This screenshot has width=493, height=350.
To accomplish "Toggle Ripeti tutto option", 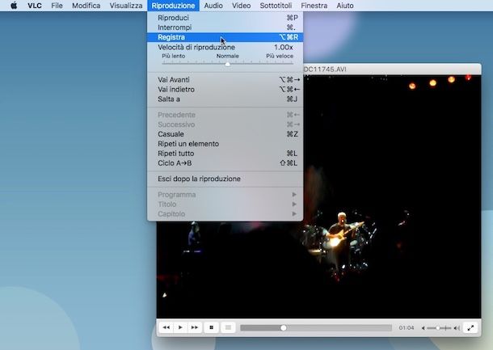I will [225, 154].
